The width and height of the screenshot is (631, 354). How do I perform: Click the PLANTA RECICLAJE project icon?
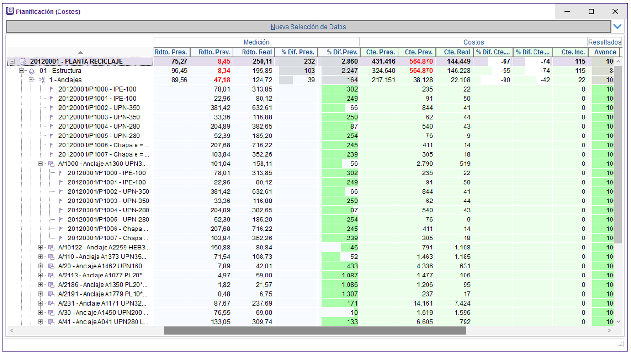(x=22, y=61)
